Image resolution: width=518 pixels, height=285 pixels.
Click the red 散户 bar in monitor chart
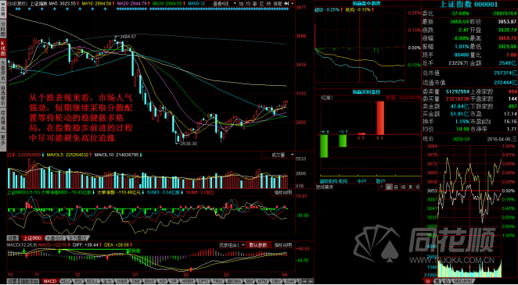pos(380,118)
